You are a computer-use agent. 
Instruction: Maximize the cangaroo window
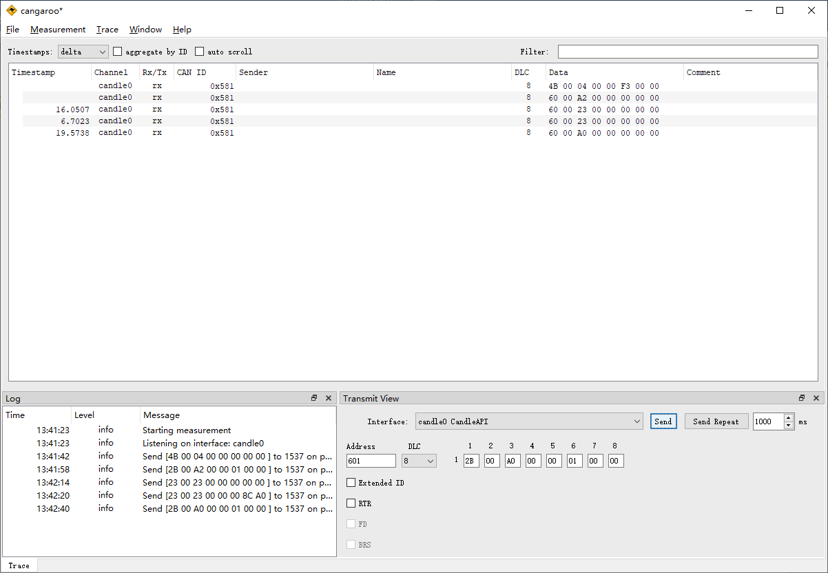(x=780, y=10)
